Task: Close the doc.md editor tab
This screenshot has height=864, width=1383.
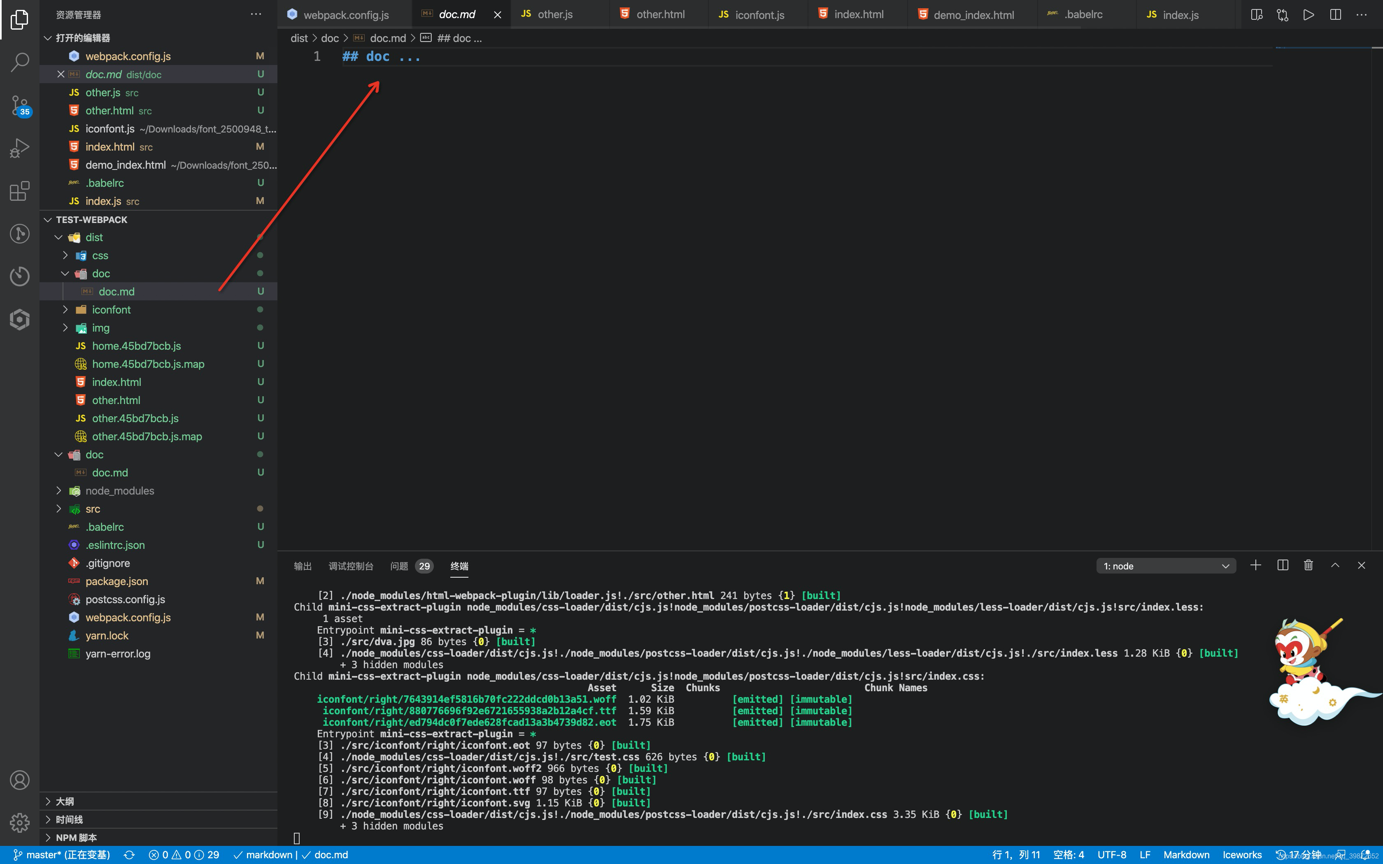Action: coord(498,15)
